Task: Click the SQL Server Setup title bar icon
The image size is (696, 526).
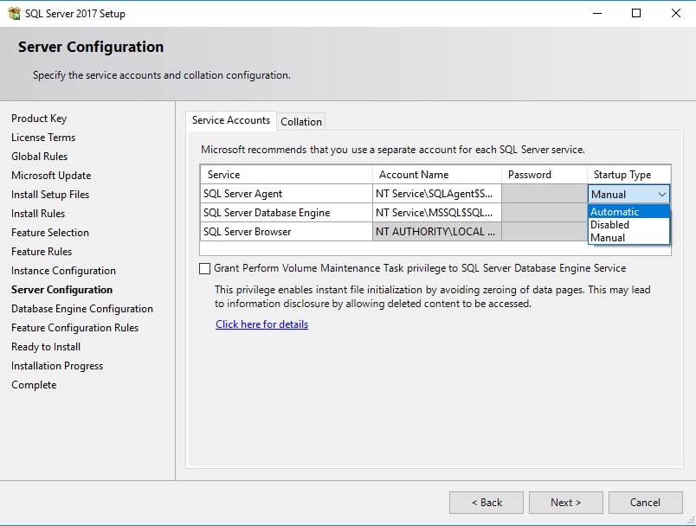Action: (x=14, y=13)
